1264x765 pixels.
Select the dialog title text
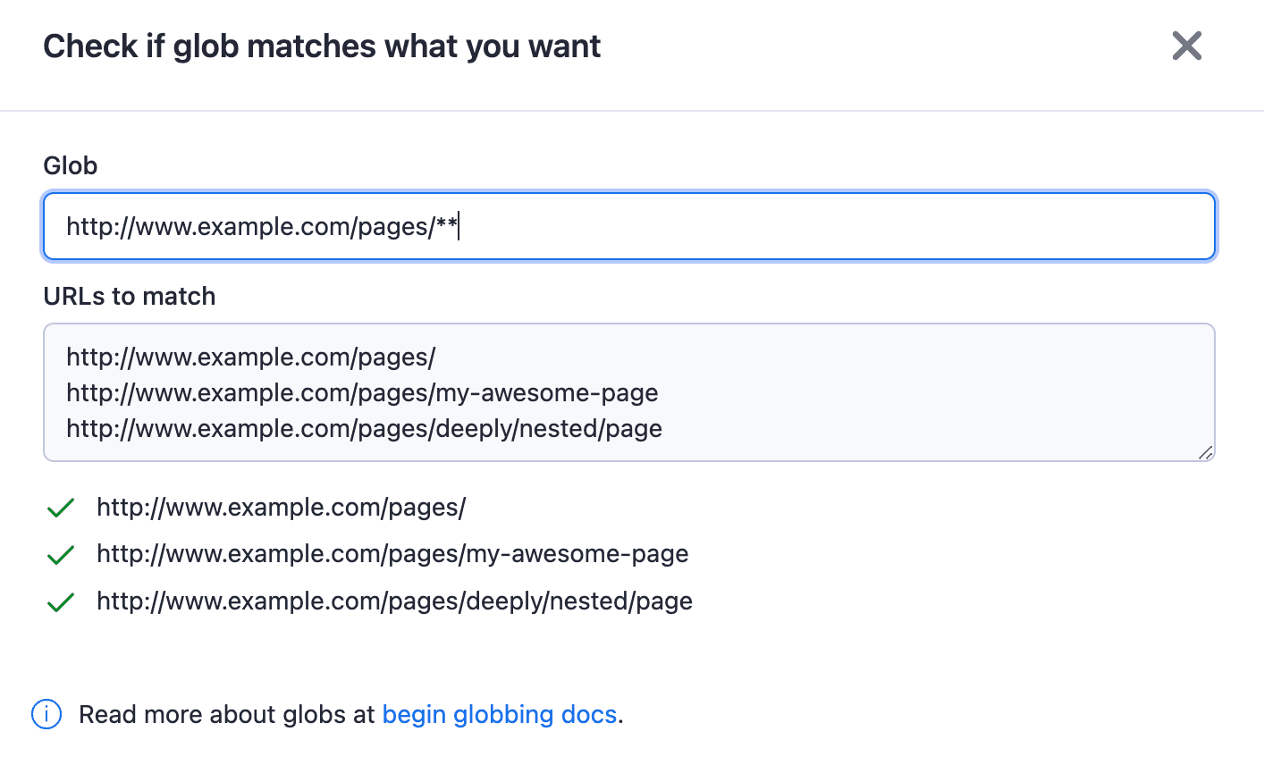click(x=322, y=46)
